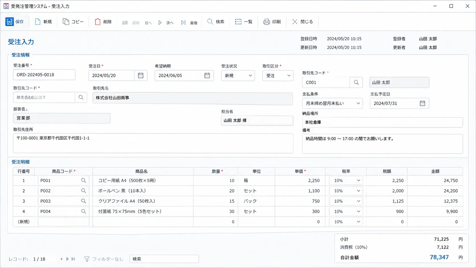This screenshot has height=268, width=476.
Task: Open tax rate dropdown for row 2
Action: 346,191
